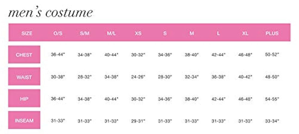The image size is (299, 134).
Task: Click waist value 24-26" under XS
Action: pyautogui.click(x=138, y=77)
